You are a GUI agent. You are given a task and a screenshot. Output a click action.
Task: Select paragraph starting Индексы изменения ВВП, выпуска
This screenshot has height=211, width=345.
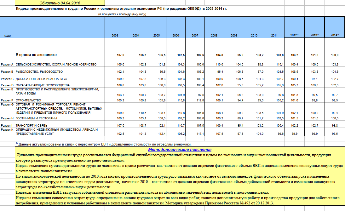142,192
